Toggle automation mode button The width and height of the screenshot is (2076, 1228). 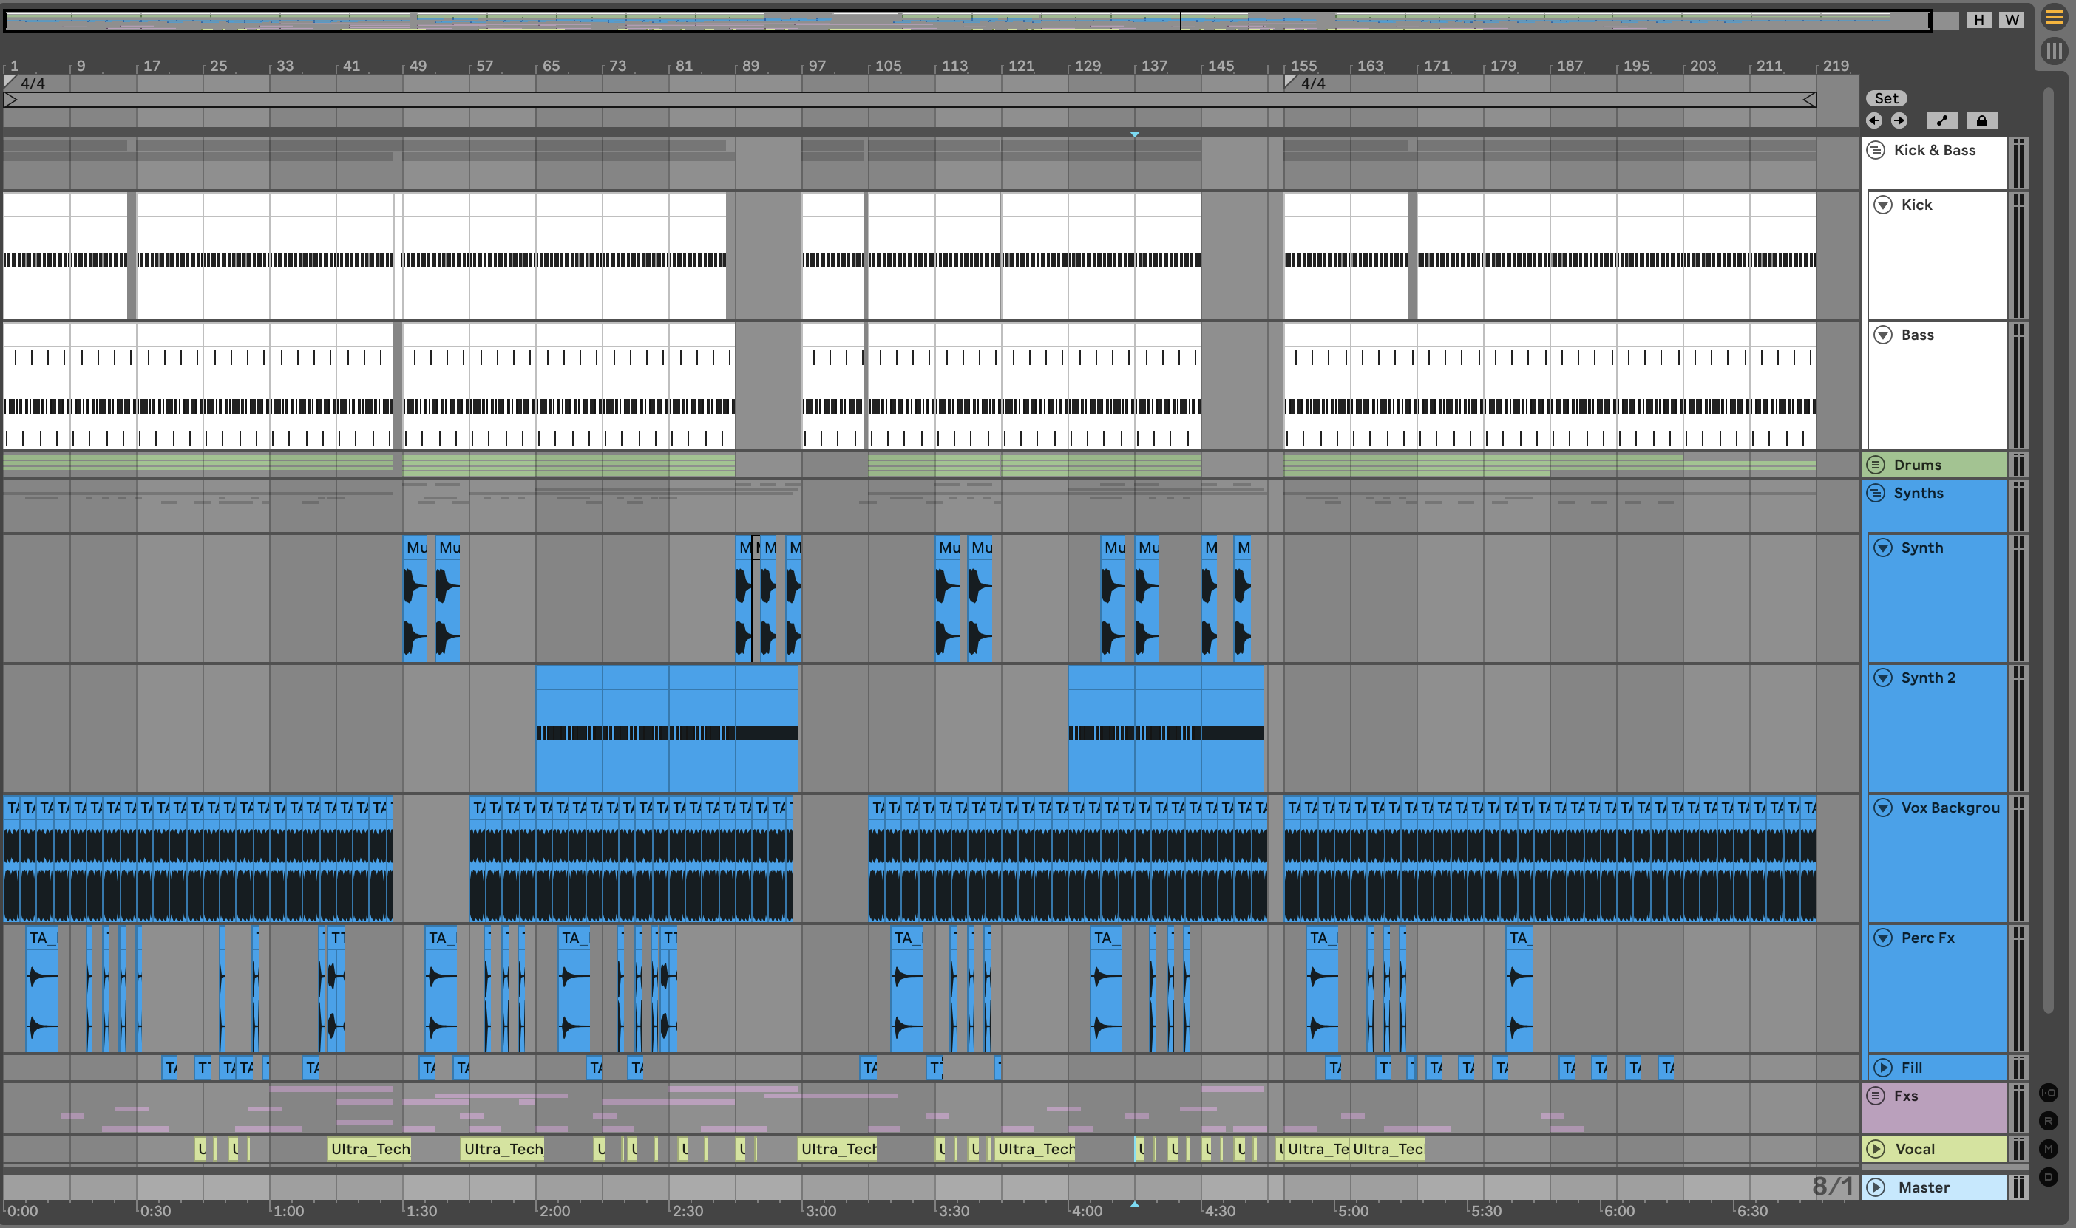pyautogui.click(x=1942, y=121)
